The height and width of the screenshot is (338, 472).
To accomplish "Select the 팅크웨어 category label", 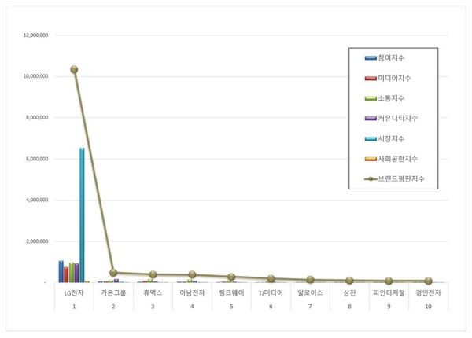I will [231, 292].
